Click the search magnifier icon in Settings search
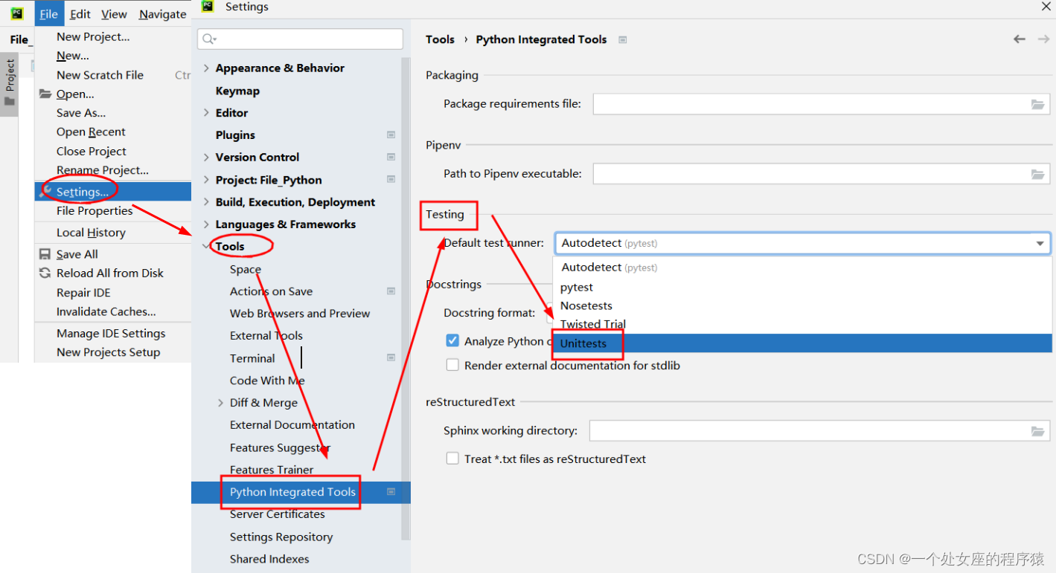Viewport: 1056px width, 573px height. click(209, 39)
